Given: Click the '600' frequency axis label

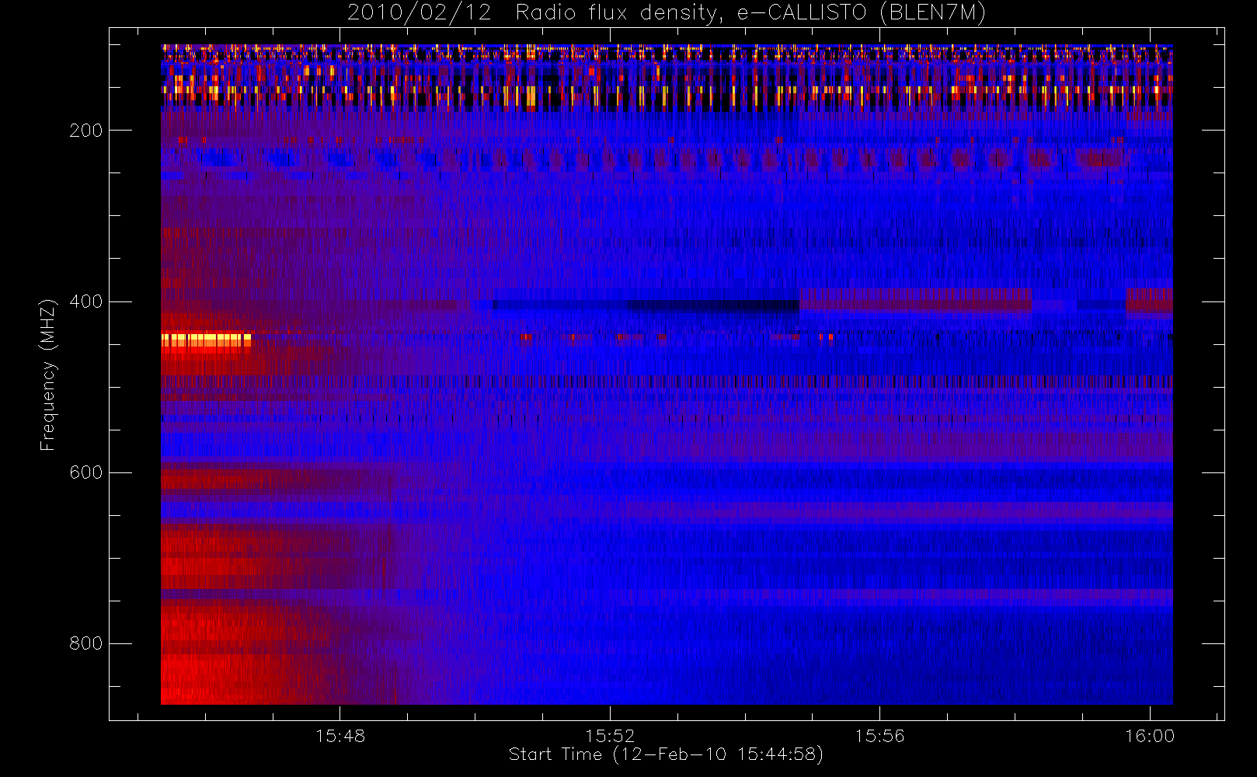Looking at the screenshot, I should click(86, 472).
